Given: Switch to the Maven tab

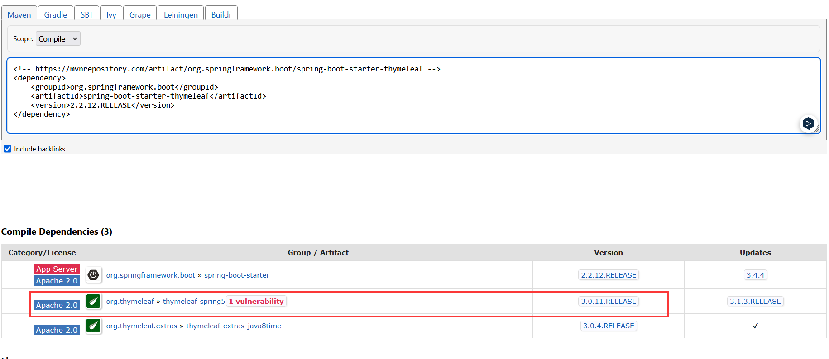Looking at the screenshot, I should click(x=19, y=14).
